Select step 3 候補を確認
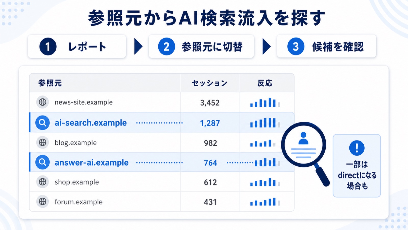The height and width of the screenshot is (230, 408). click(x=327, y=46)
